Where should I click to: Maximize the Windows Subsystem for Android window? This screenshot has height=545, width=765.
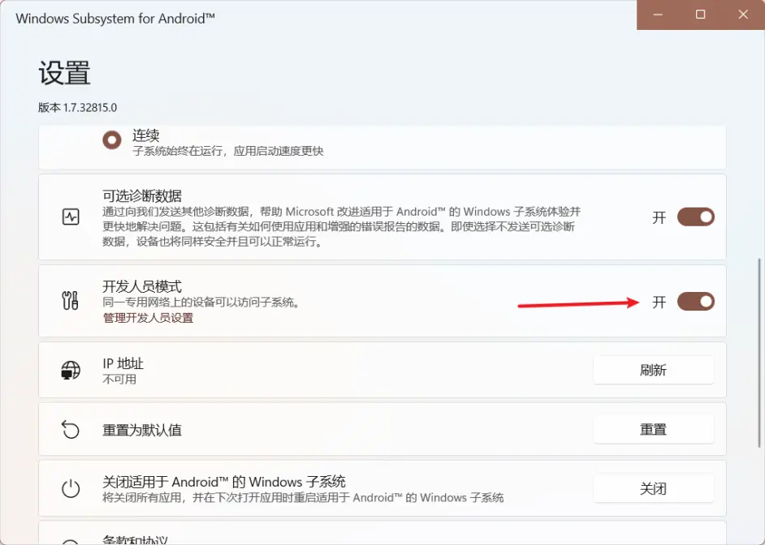700,15
